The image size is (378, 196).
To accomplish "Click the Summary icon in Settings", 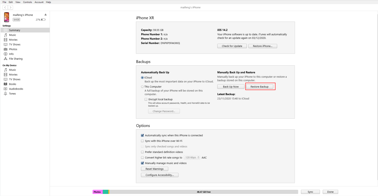I will (x=5, y=30).
